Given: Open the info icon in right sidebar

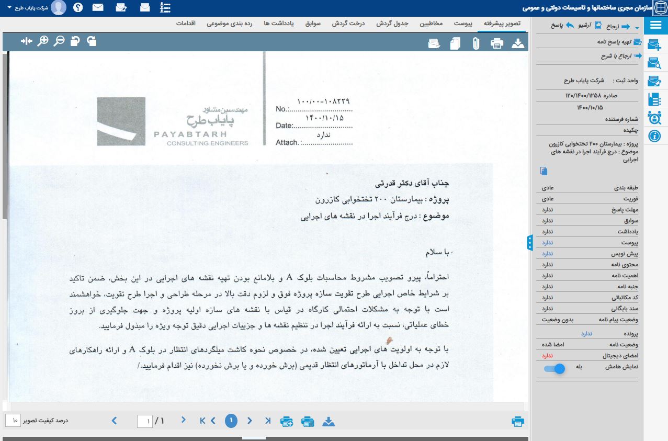Looking at the screenshot, I should (654, 136).
